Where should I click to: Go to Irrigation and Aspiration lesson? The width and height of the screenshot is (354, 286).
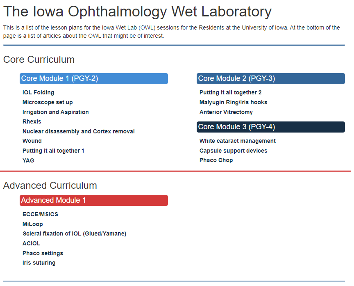coord(55,112)
